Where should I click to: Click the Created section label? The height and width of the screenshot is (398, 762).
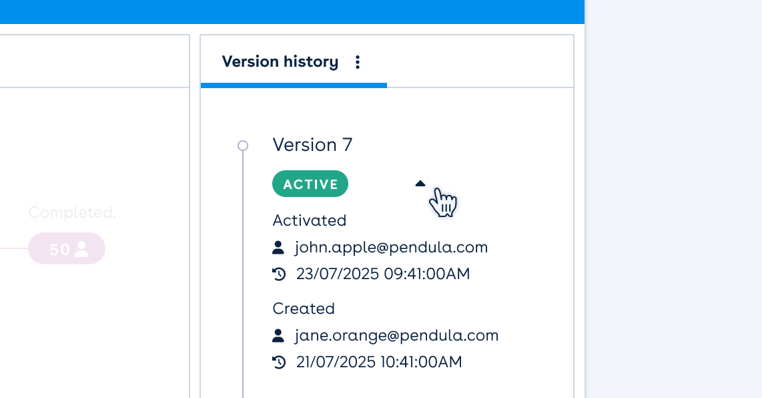[304, 309]
